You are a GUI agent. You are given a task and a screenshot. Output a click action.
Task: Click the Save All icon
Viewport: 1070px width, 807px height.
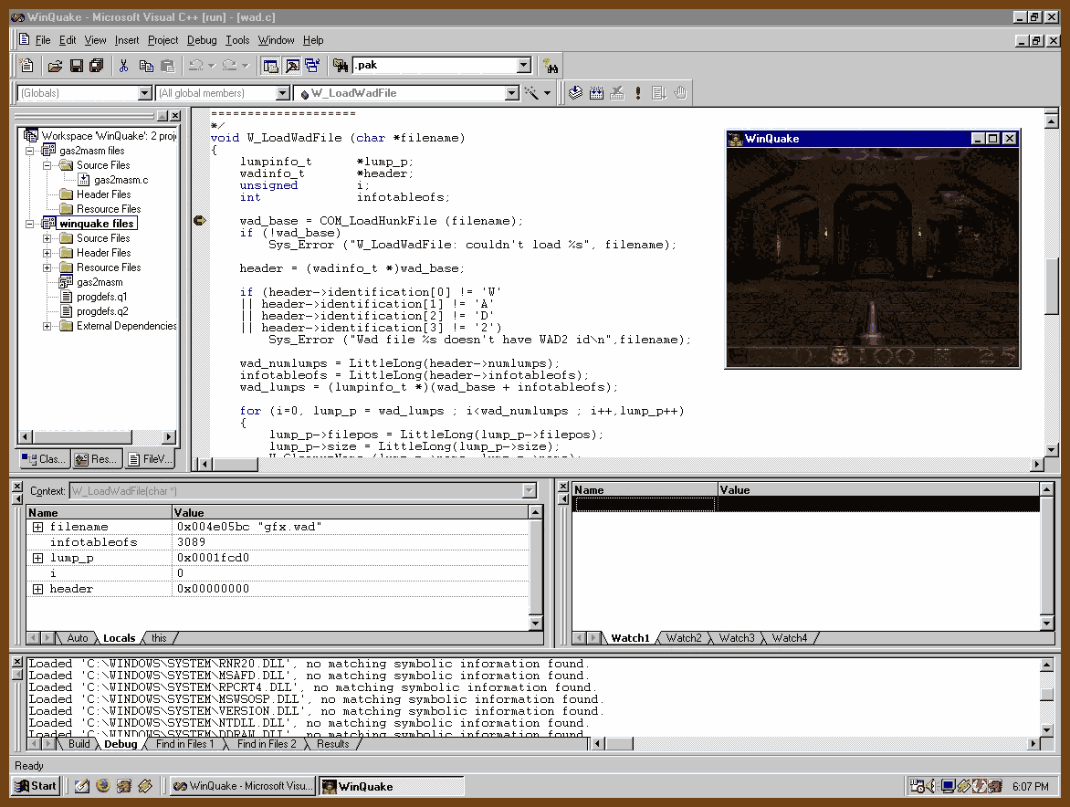point(96,66)
